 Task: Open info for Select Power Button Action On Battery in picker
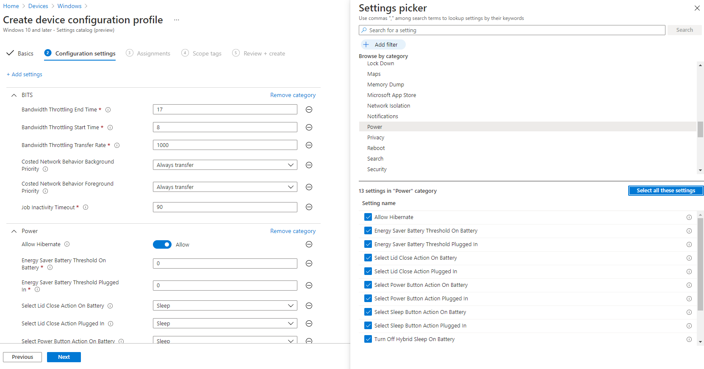pyautogui.click(x=689, y=285)
